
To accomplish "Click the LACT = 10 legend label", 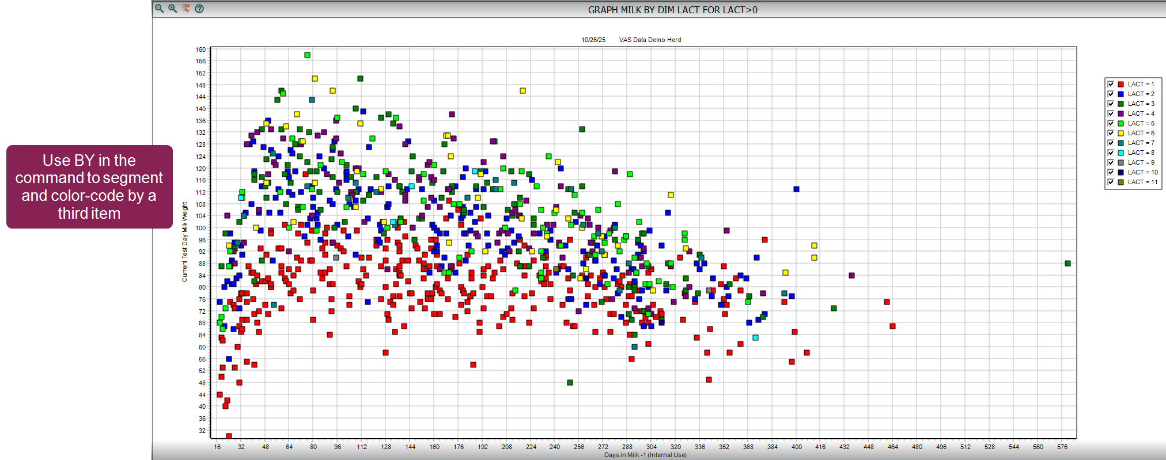I will click(x=1142, y=172).
